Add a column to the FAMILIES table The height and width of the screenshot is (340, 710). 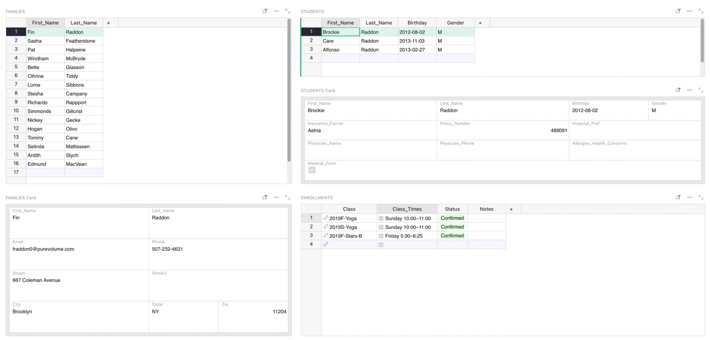point(108,23)
